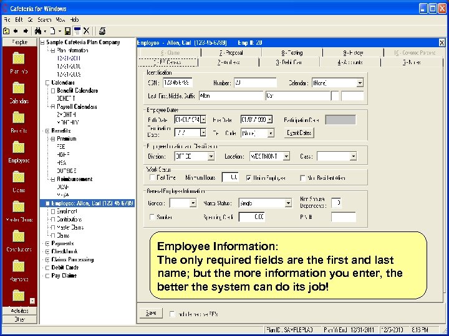The image size is (449, 336).
Task: Click the People sidebar header button
Action: click(x=20, y=42)
